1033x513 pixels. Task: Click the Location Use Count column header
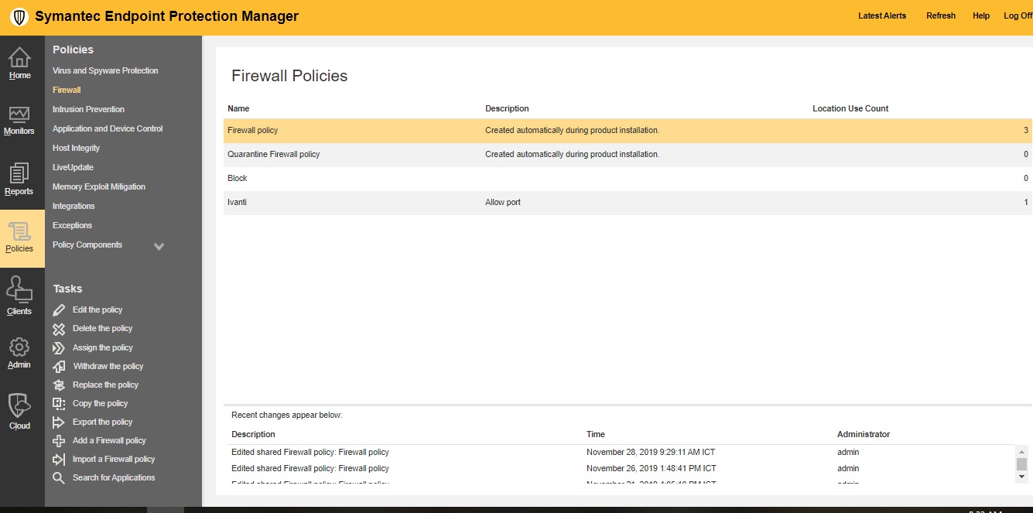coord(850,108)
